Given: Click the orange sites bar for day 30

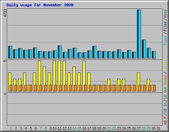Looking at the screenshot, I should (154, 88).
